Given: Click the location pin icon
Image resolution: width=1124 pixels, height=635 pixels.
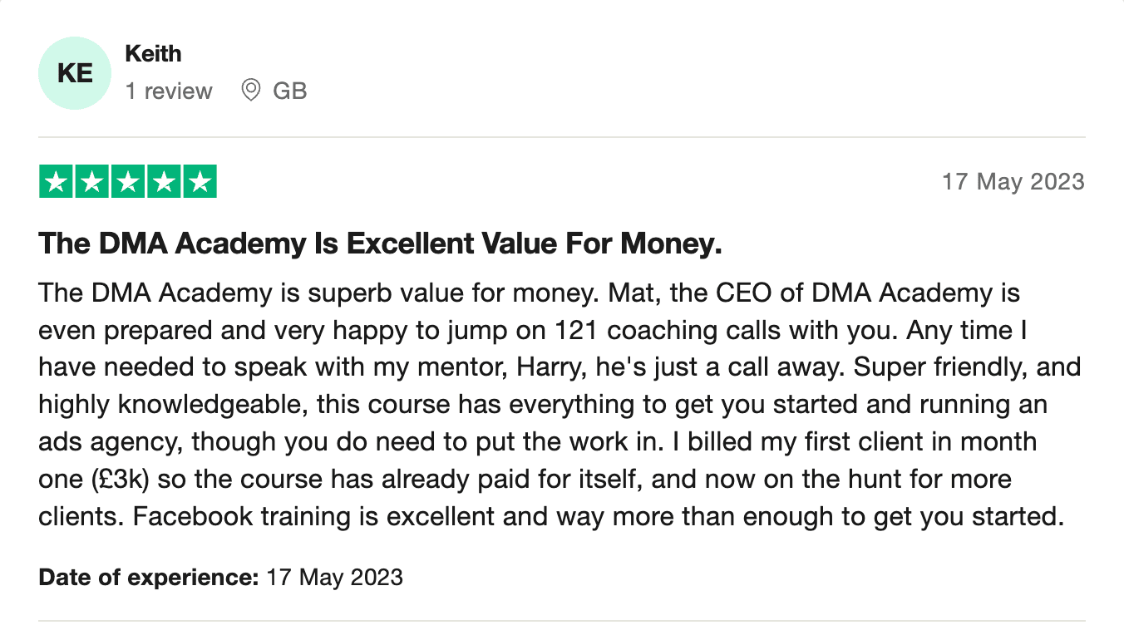Looking at the screenshot, I should point(250,90).
